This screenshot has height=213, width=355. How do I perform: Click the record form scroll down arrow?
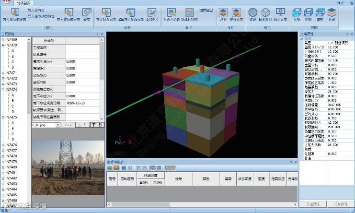[102, 118]
